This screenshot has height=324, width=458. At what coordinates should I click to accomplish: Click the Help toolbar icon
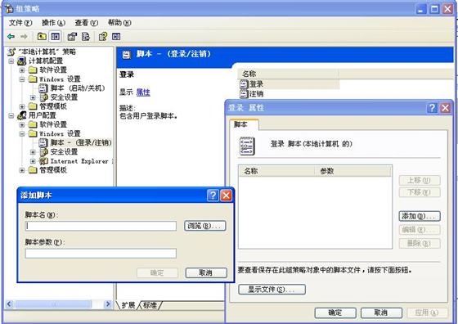pyautogui.click(x=103, y=37)
